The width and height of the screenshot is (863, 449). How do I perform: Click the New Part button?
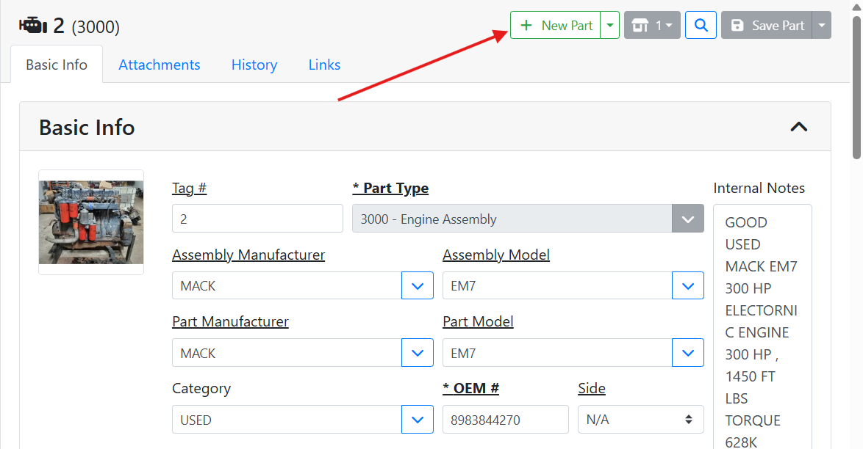pos(556,26)
